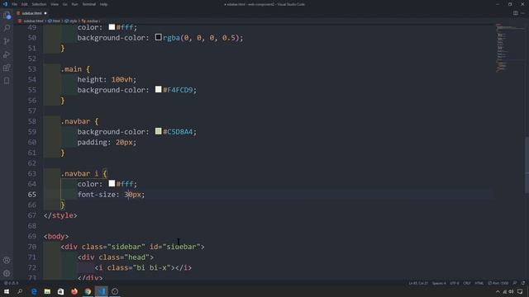The image size is (529, 297).
Task: Click the unsaved dot on sidebar.html tab
Action: coord(45,13)
